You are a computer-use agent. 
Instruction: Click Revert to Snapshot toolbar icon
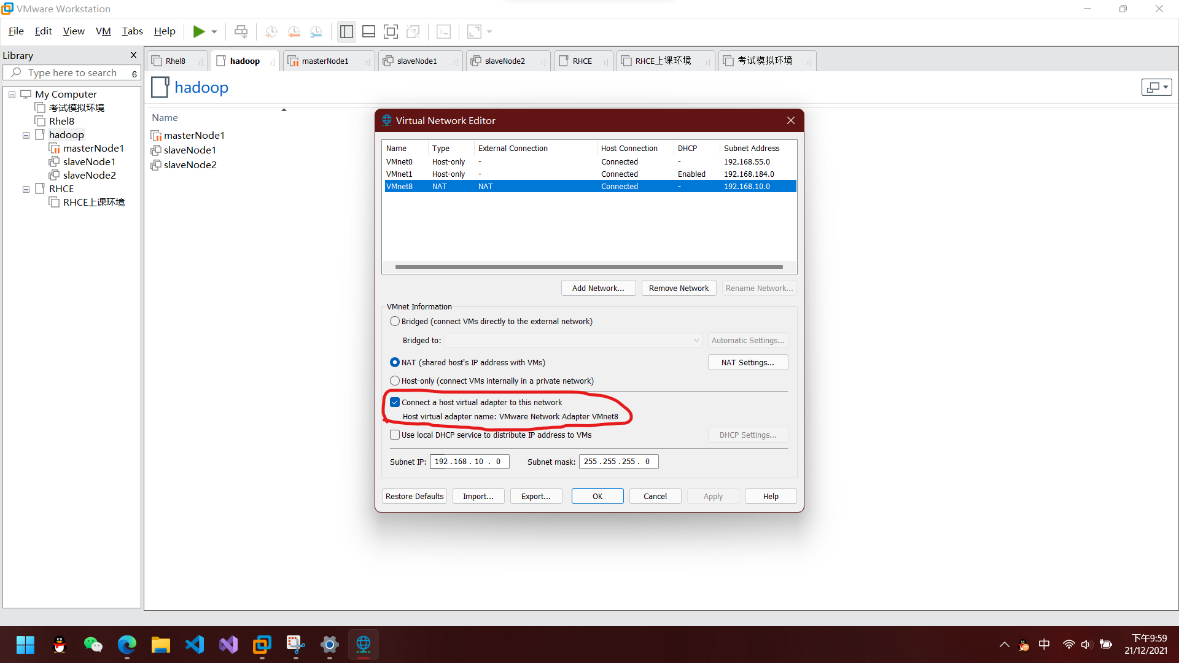pos(294,31)
